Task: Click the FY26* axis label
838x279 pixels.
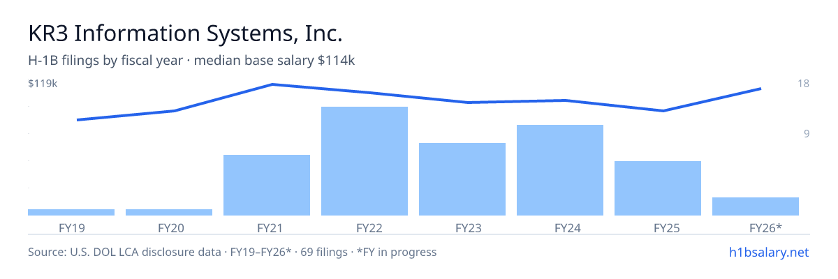Action: click(x=765, y=228)
